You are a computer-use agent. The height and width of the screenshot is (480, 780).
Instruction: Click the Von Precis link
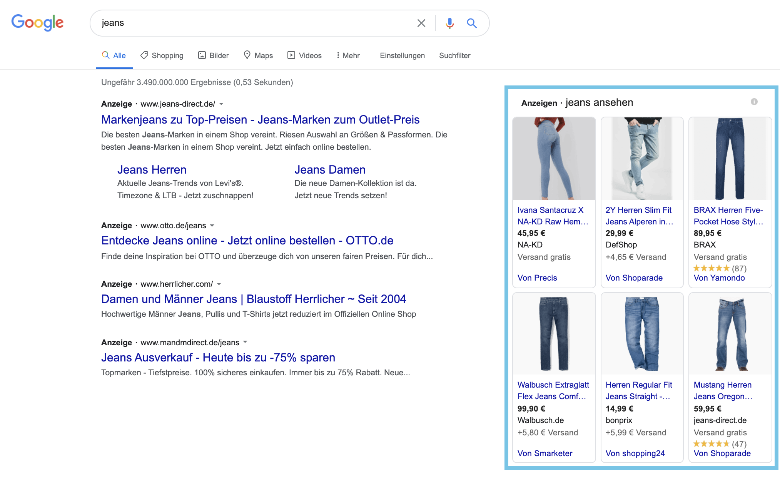tap(537, 278)
